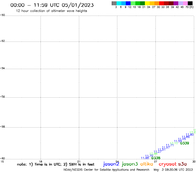Click the -58 latitude axis label
The height and width of the screenshot is (172, 196).
click(2, 127)
